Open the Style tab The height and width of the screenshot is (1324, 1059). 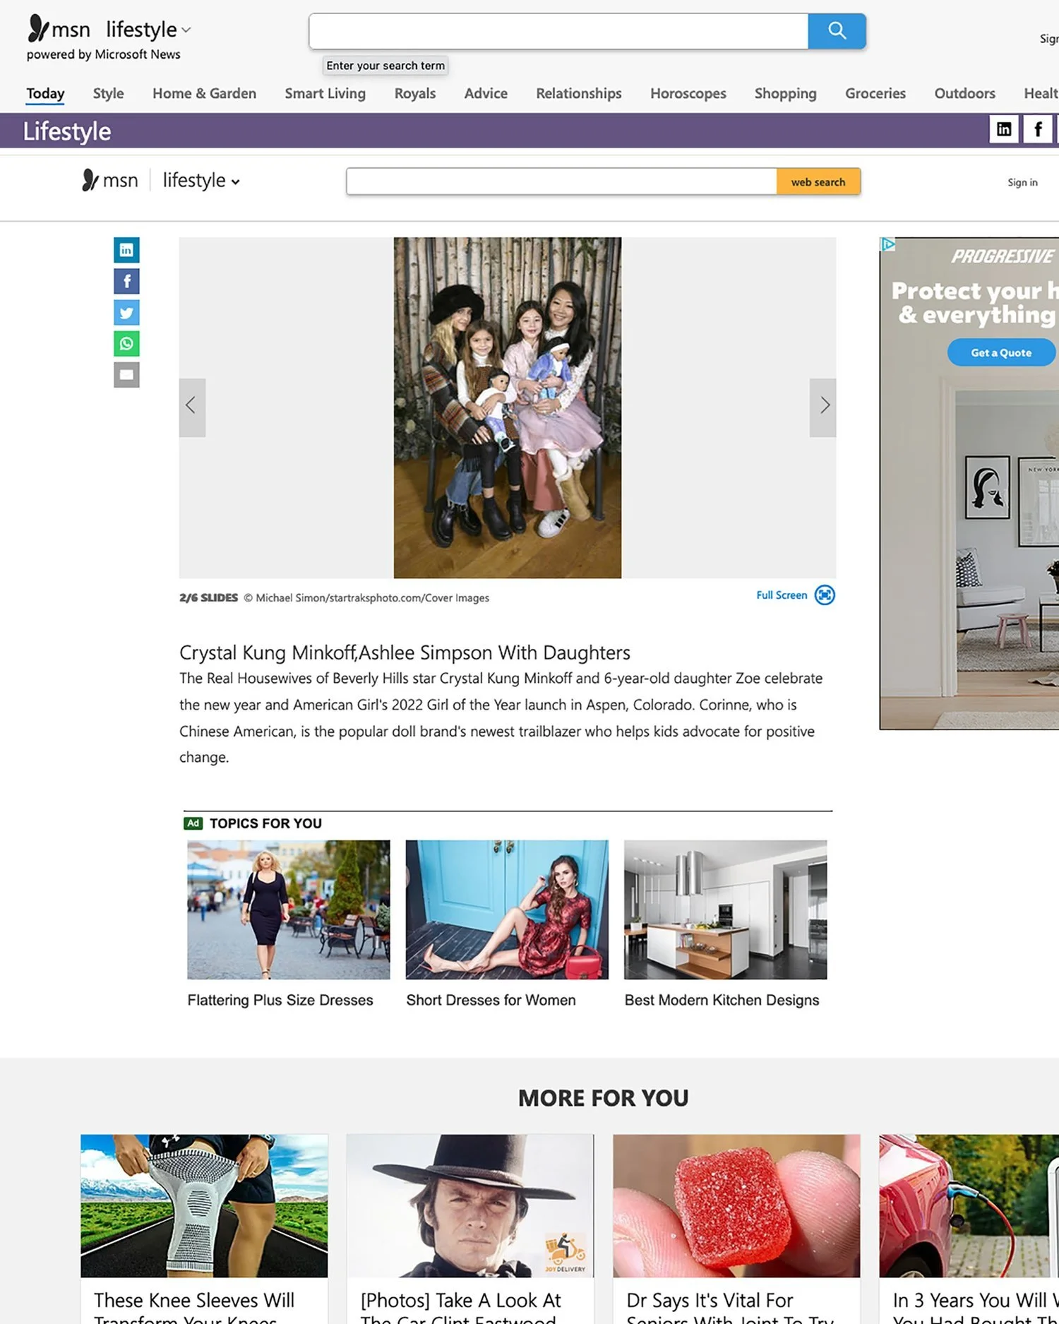click(x=108, y=93)
